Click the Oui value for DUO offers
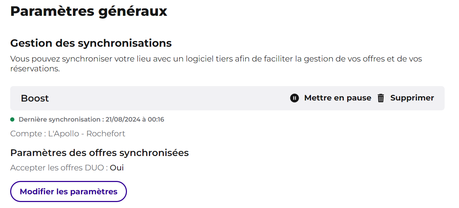Screen dimensions: 459x208 (117, 168)
